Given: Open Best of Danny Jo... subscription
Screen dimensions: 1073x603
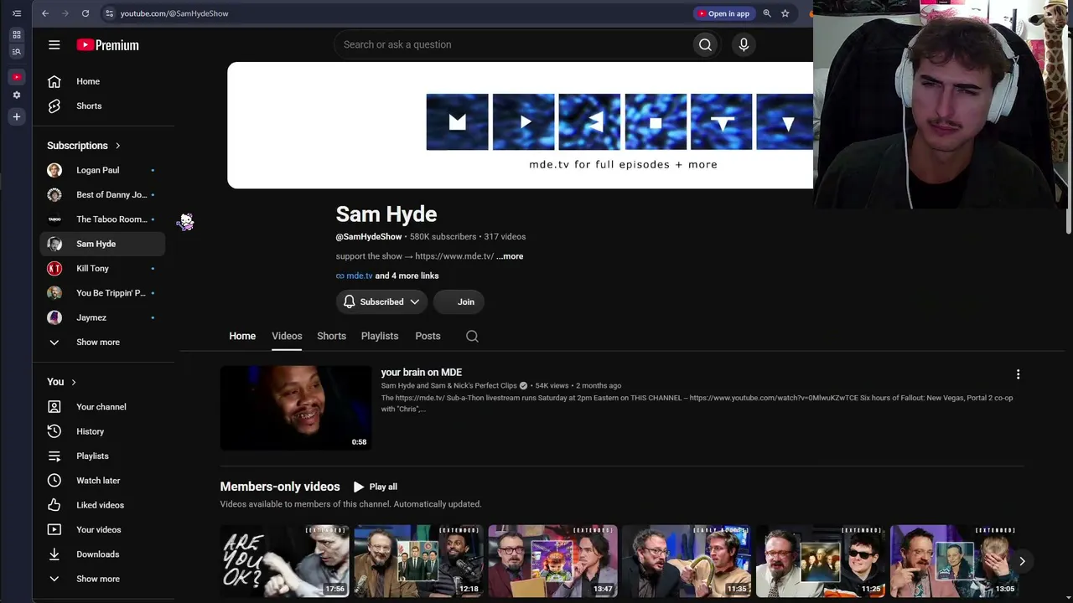Looking at the screenshot, I should tap(102, 194).
